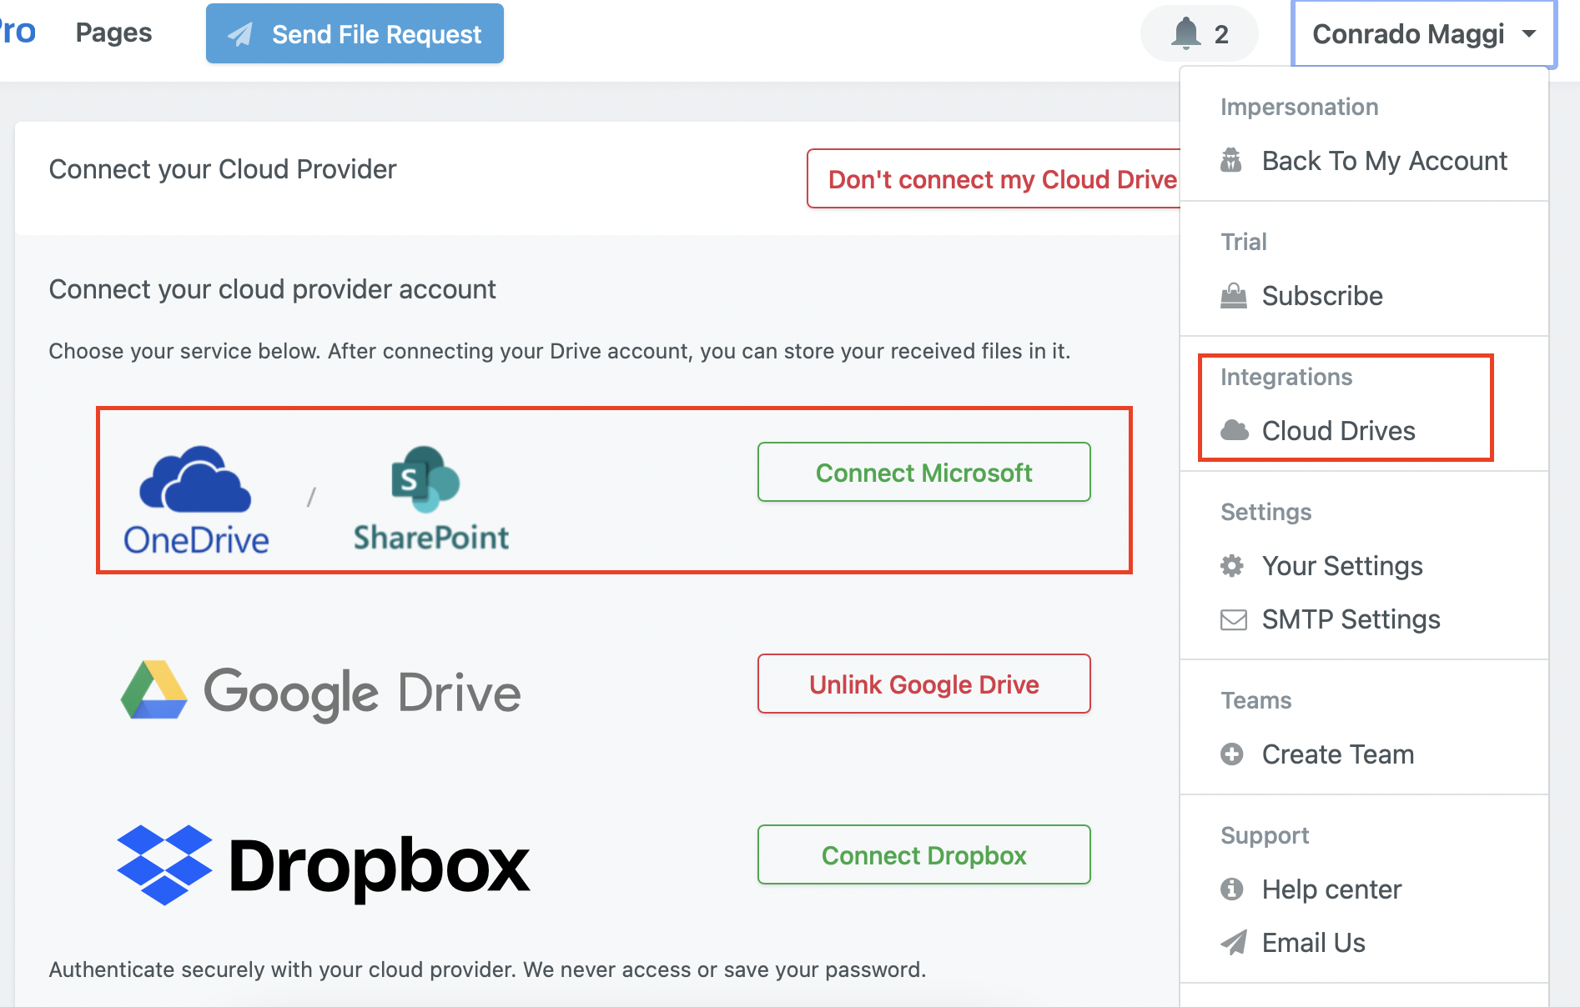Click the gear icon beside Your Settings
1580x1007 pixels.
point(1232,566)
